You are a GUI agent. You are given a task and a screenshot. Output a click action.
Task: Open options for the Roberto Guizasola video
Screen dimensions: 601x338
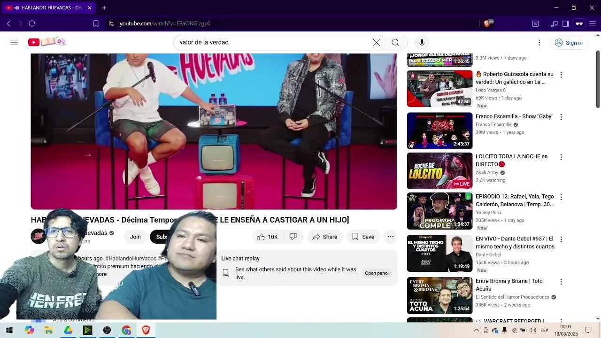pyautogui.click(x=561, y=75)
